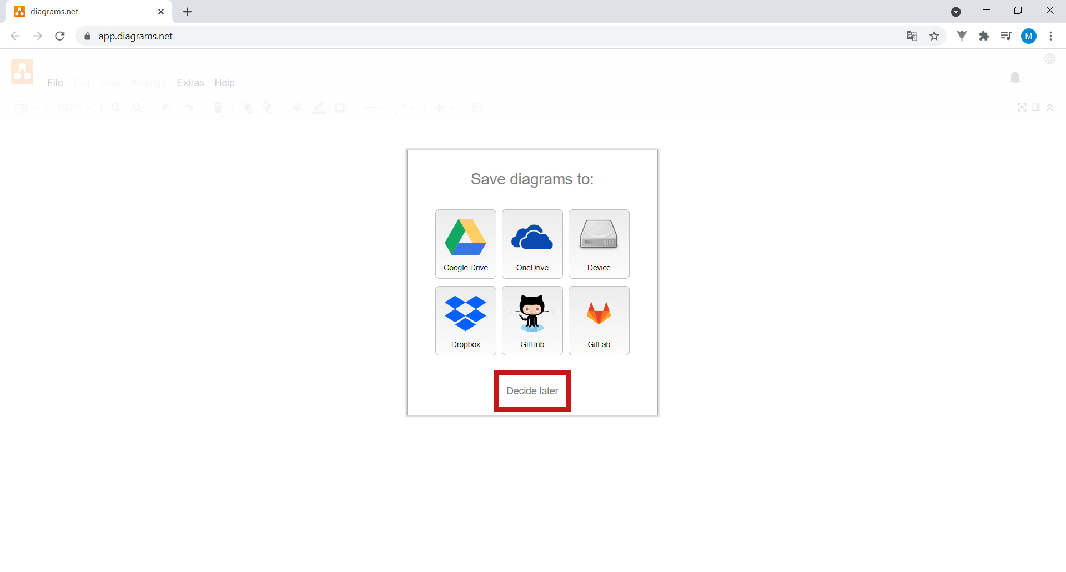Bookmark this page with the star
1066x572 pixels.
[934, 36]
